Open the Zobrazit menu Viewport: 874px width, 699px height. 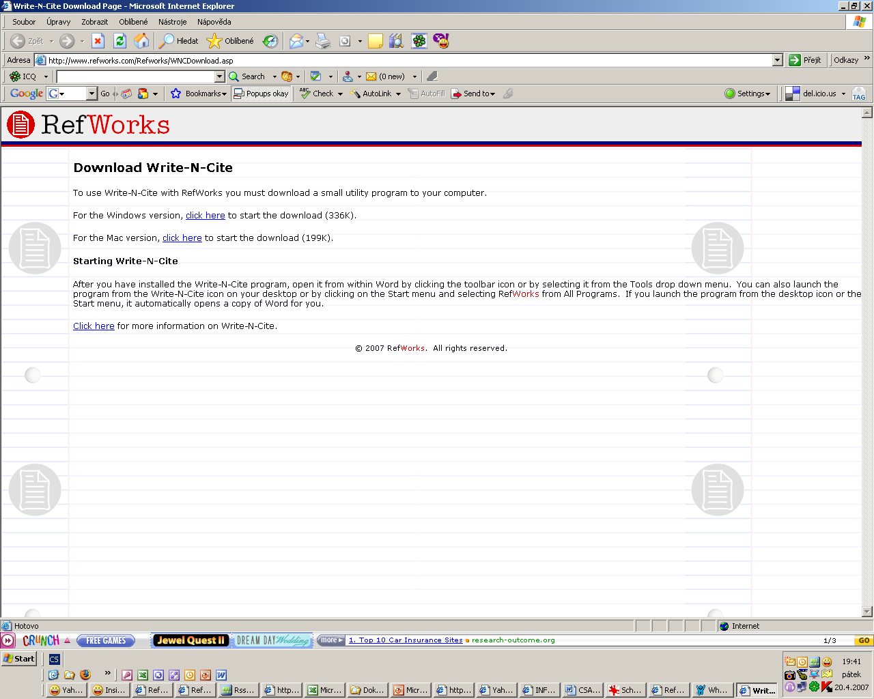(x=94, y=22)
